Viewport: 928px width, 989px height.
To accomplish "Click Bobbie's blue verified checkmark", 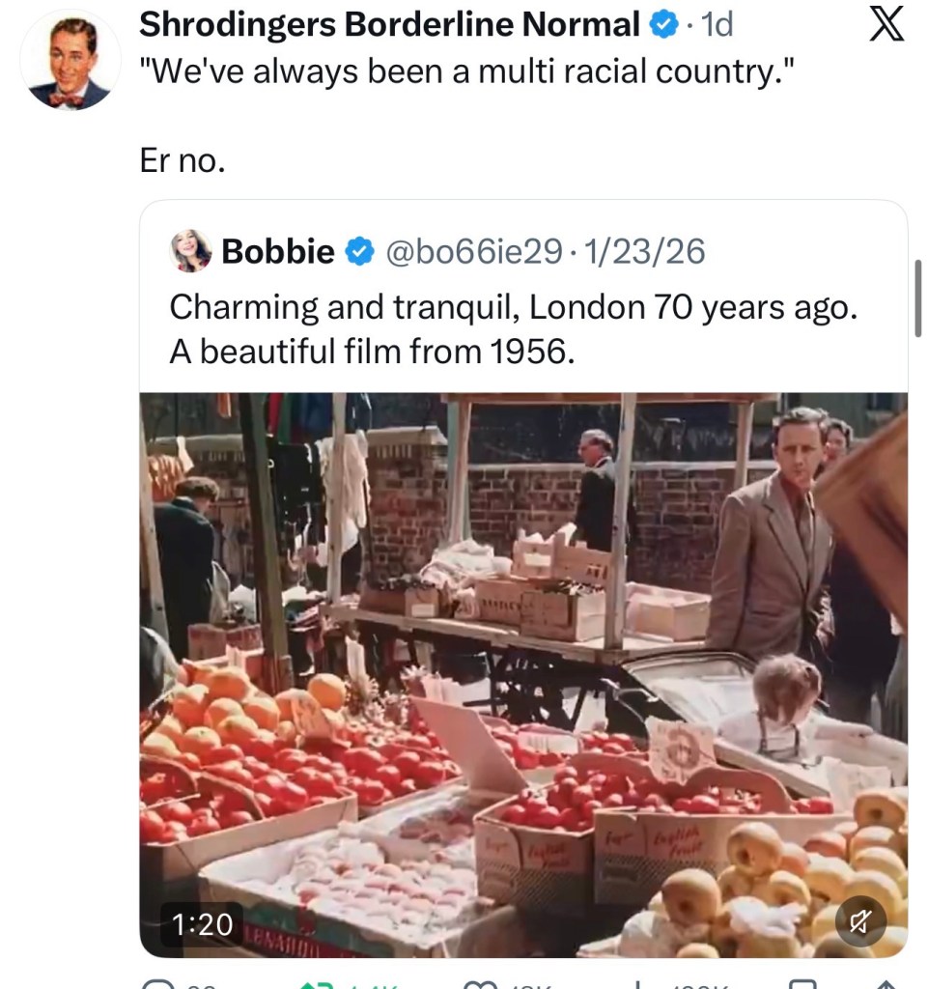I will (359, 252).
